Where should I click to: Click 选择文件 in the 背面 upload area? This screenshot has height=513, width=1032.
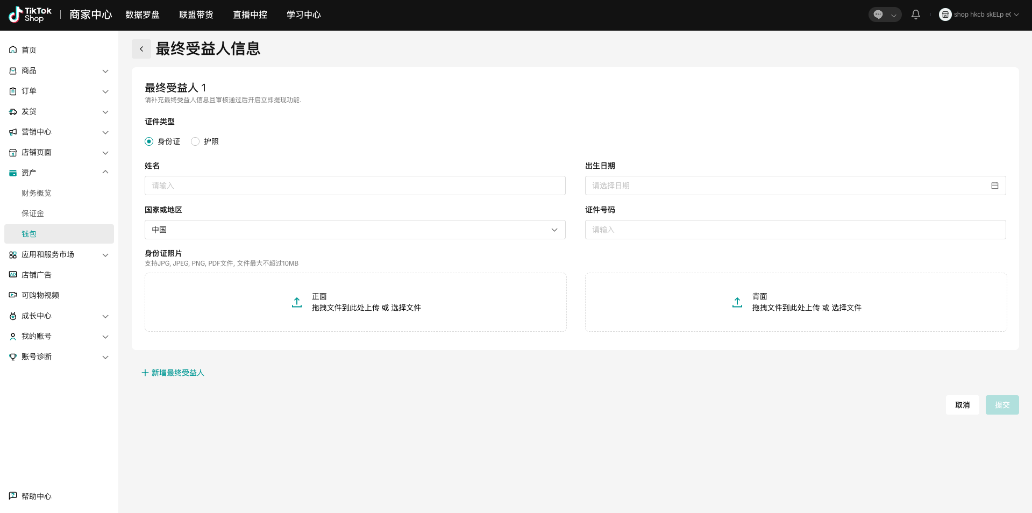846,308
